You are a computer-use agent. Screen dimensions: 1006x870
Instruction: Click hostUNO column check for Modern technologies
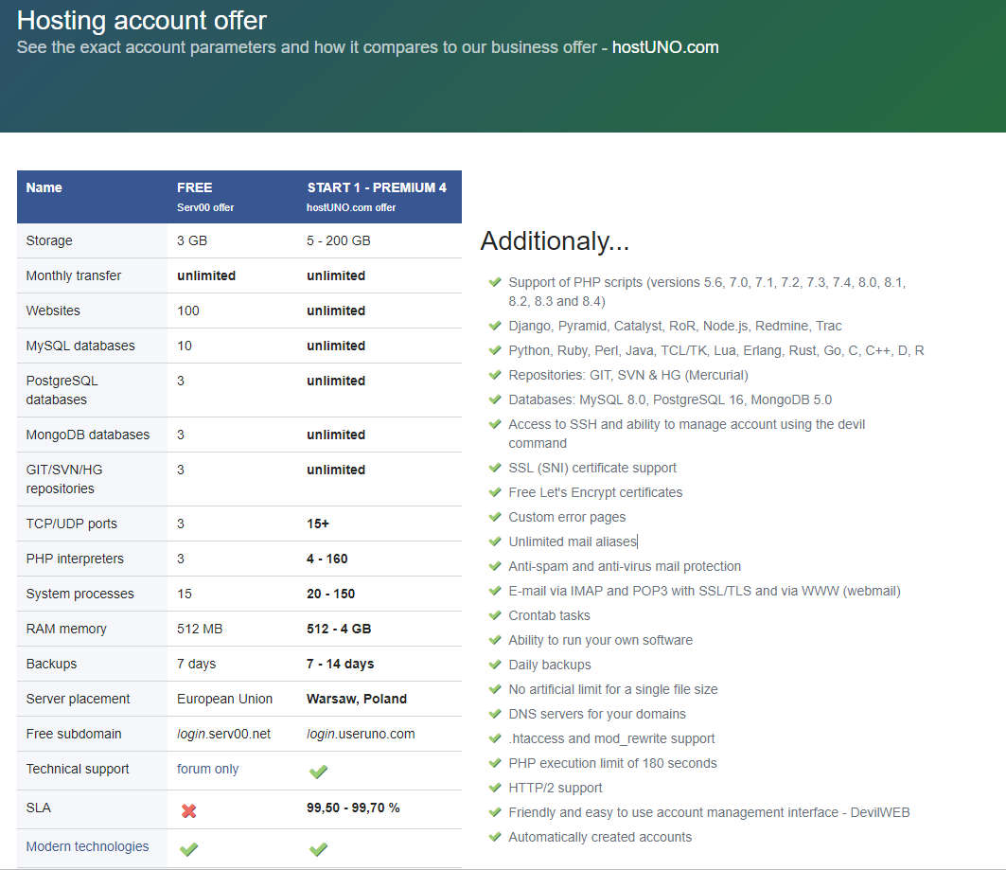[x=318, y=849]
